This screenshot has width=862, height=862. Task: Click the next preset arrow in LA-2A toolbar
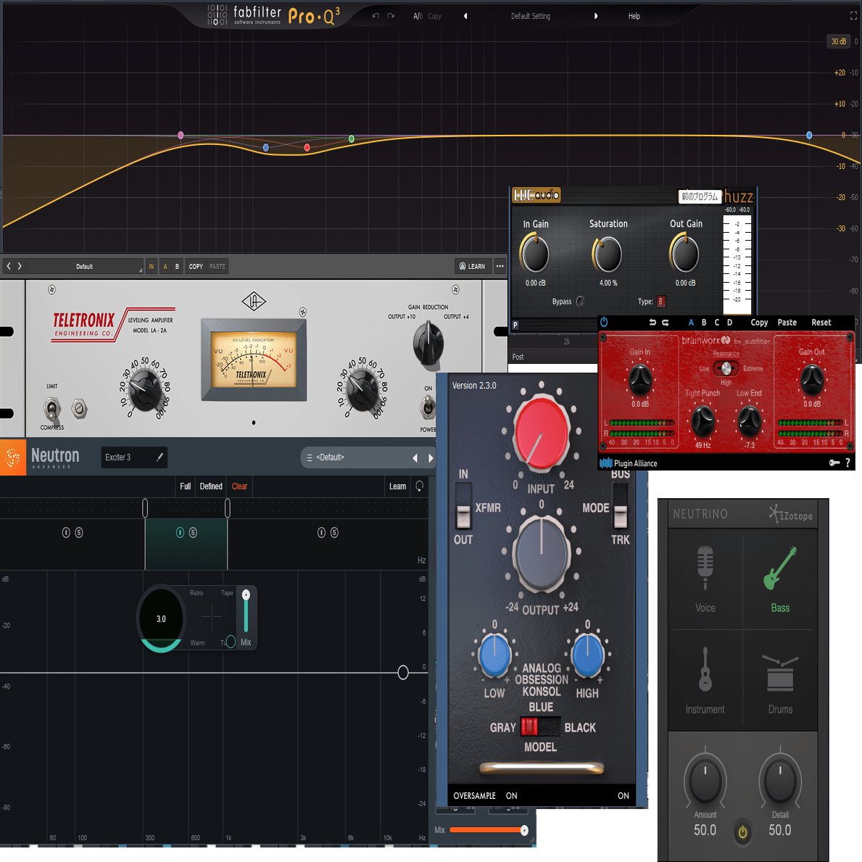(20, 266)
